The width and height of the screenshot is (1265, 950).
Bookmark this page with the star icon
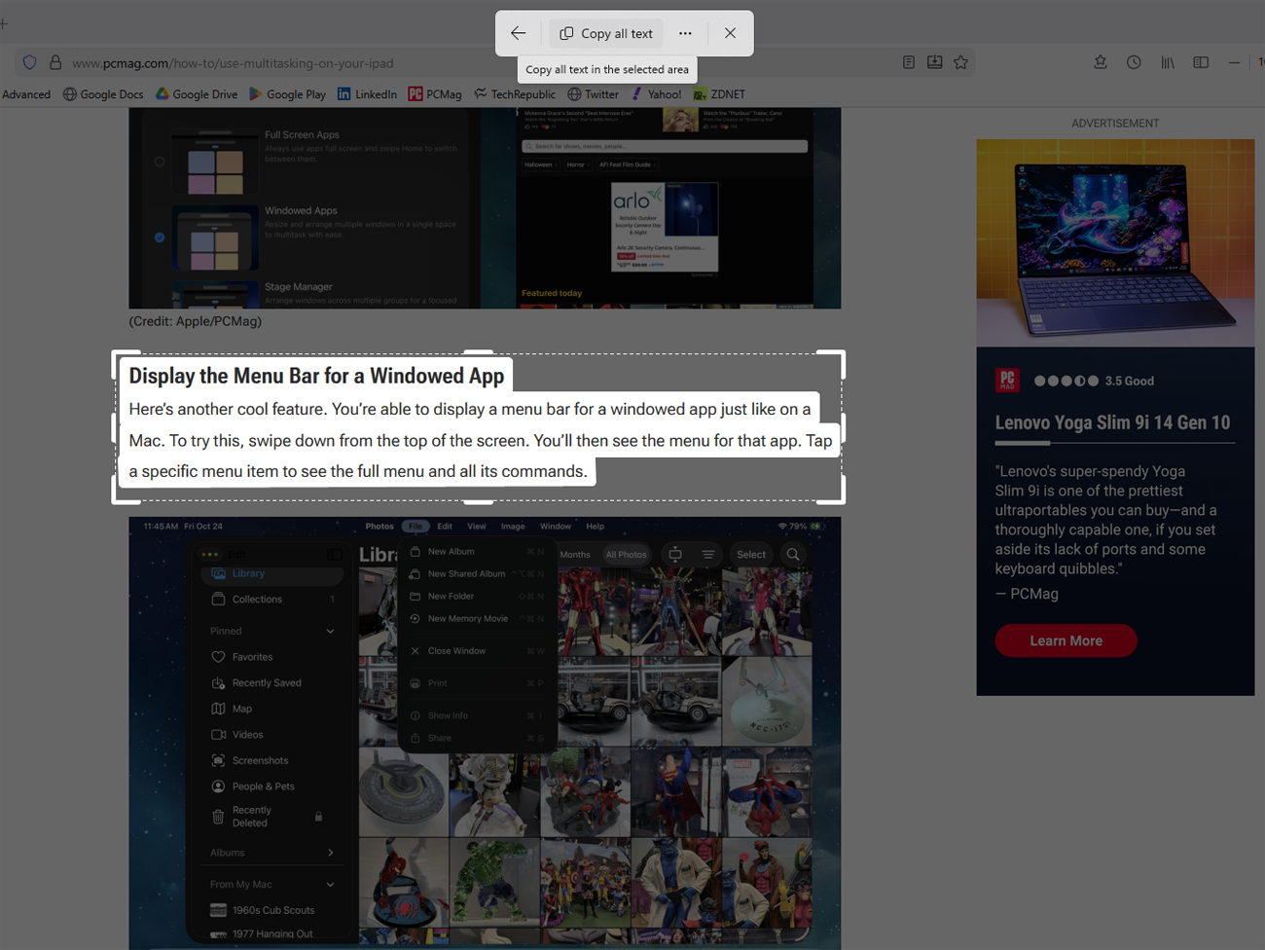(x=960, y=62)
